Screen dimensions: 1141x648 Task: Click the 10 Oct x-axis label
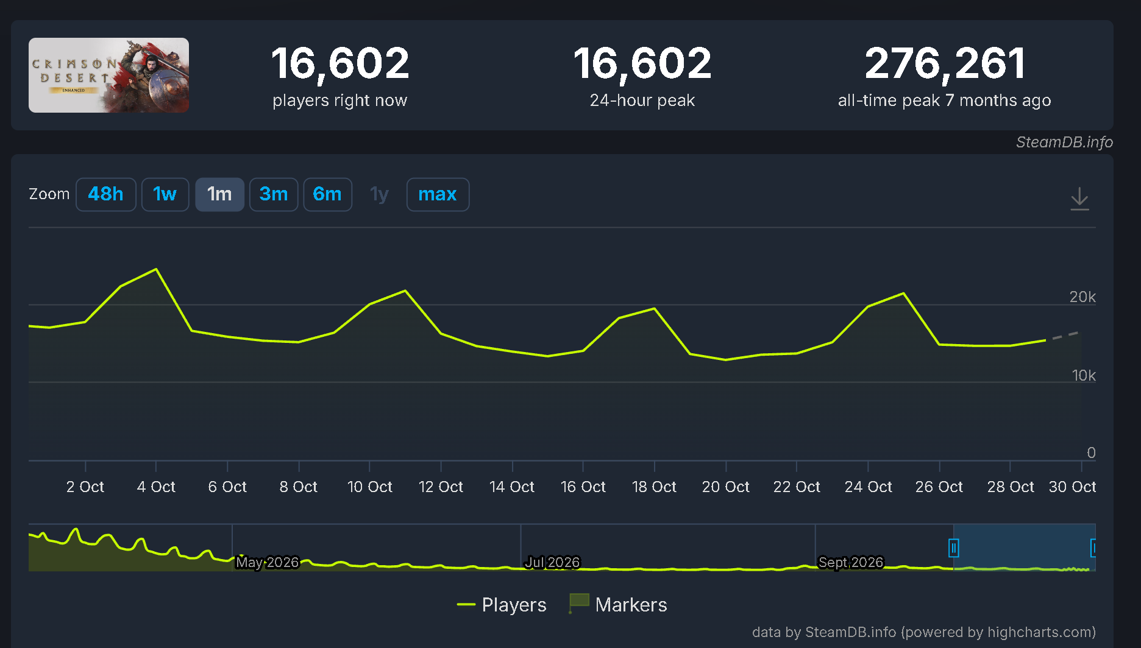(x=370, y=487)
